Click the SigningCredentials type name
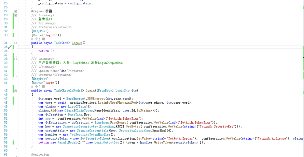This screenshot has height=157, width=304. click(x=93, y=130)
